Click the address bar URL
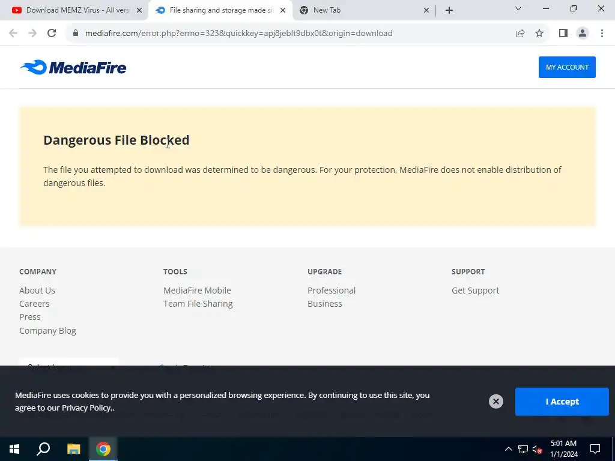Image resolution: width=615 pixels, height=461 pixels. [238, 34]
